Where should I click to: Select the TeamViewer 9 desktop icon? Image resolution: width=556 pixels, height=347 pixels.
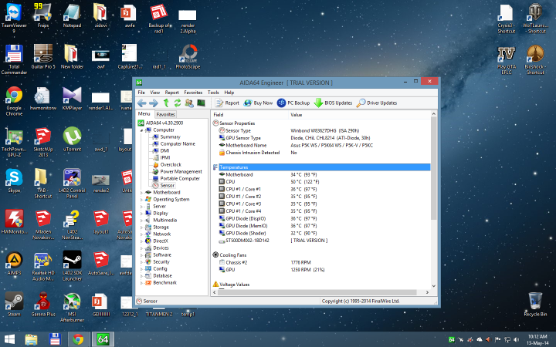[14, 18]
